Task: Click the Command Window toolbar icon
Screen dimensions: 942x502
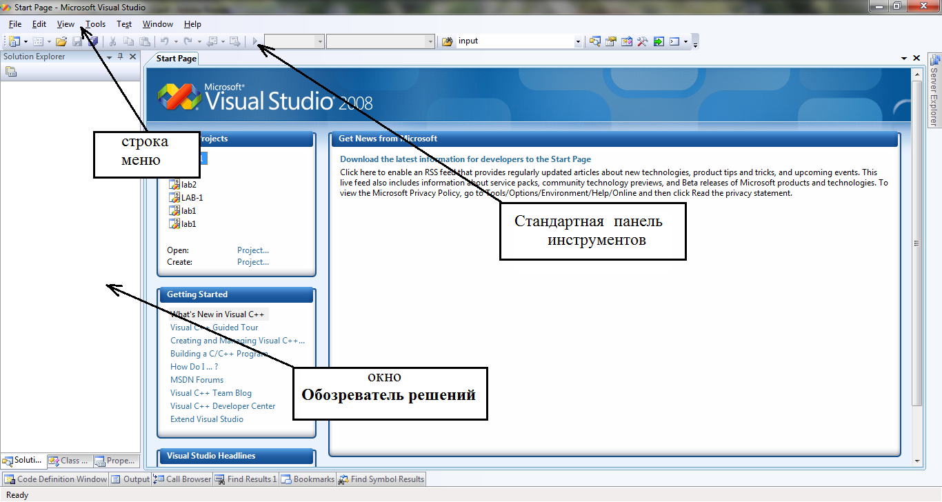Action: pos(674,41)
